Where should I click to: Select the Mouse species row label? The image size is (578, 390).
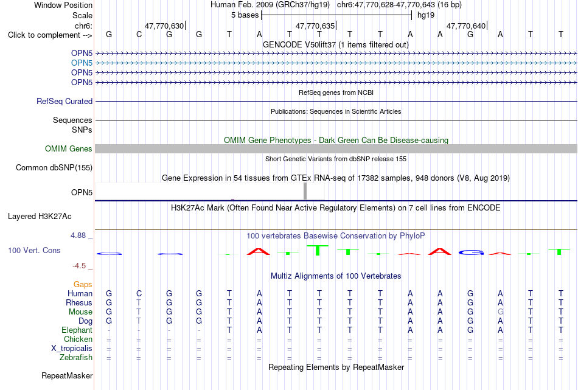click(x=80, y=312)
